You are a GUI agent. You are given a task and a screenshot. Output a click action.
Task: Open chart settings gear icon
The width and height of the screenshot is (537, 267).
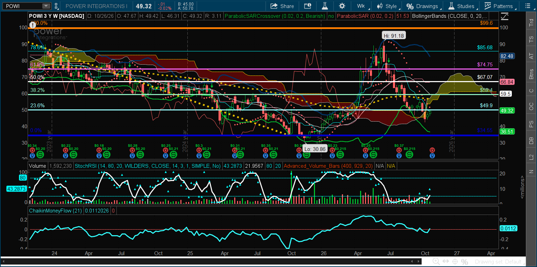pyautogui.click(x=342, y=6)
